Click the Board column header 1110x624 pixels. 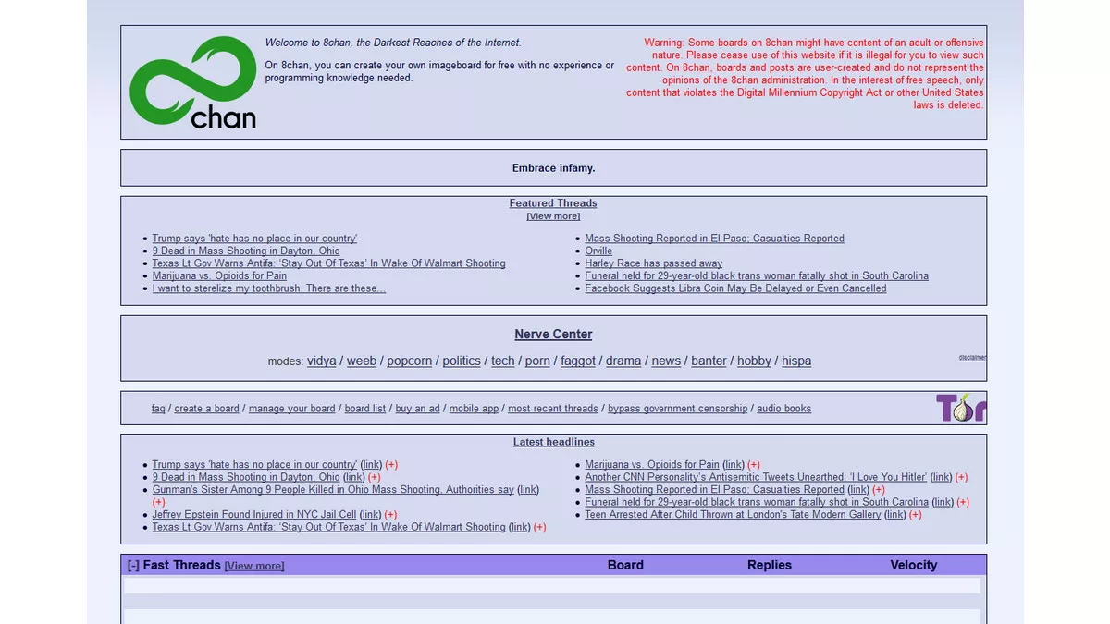[625, 565]
